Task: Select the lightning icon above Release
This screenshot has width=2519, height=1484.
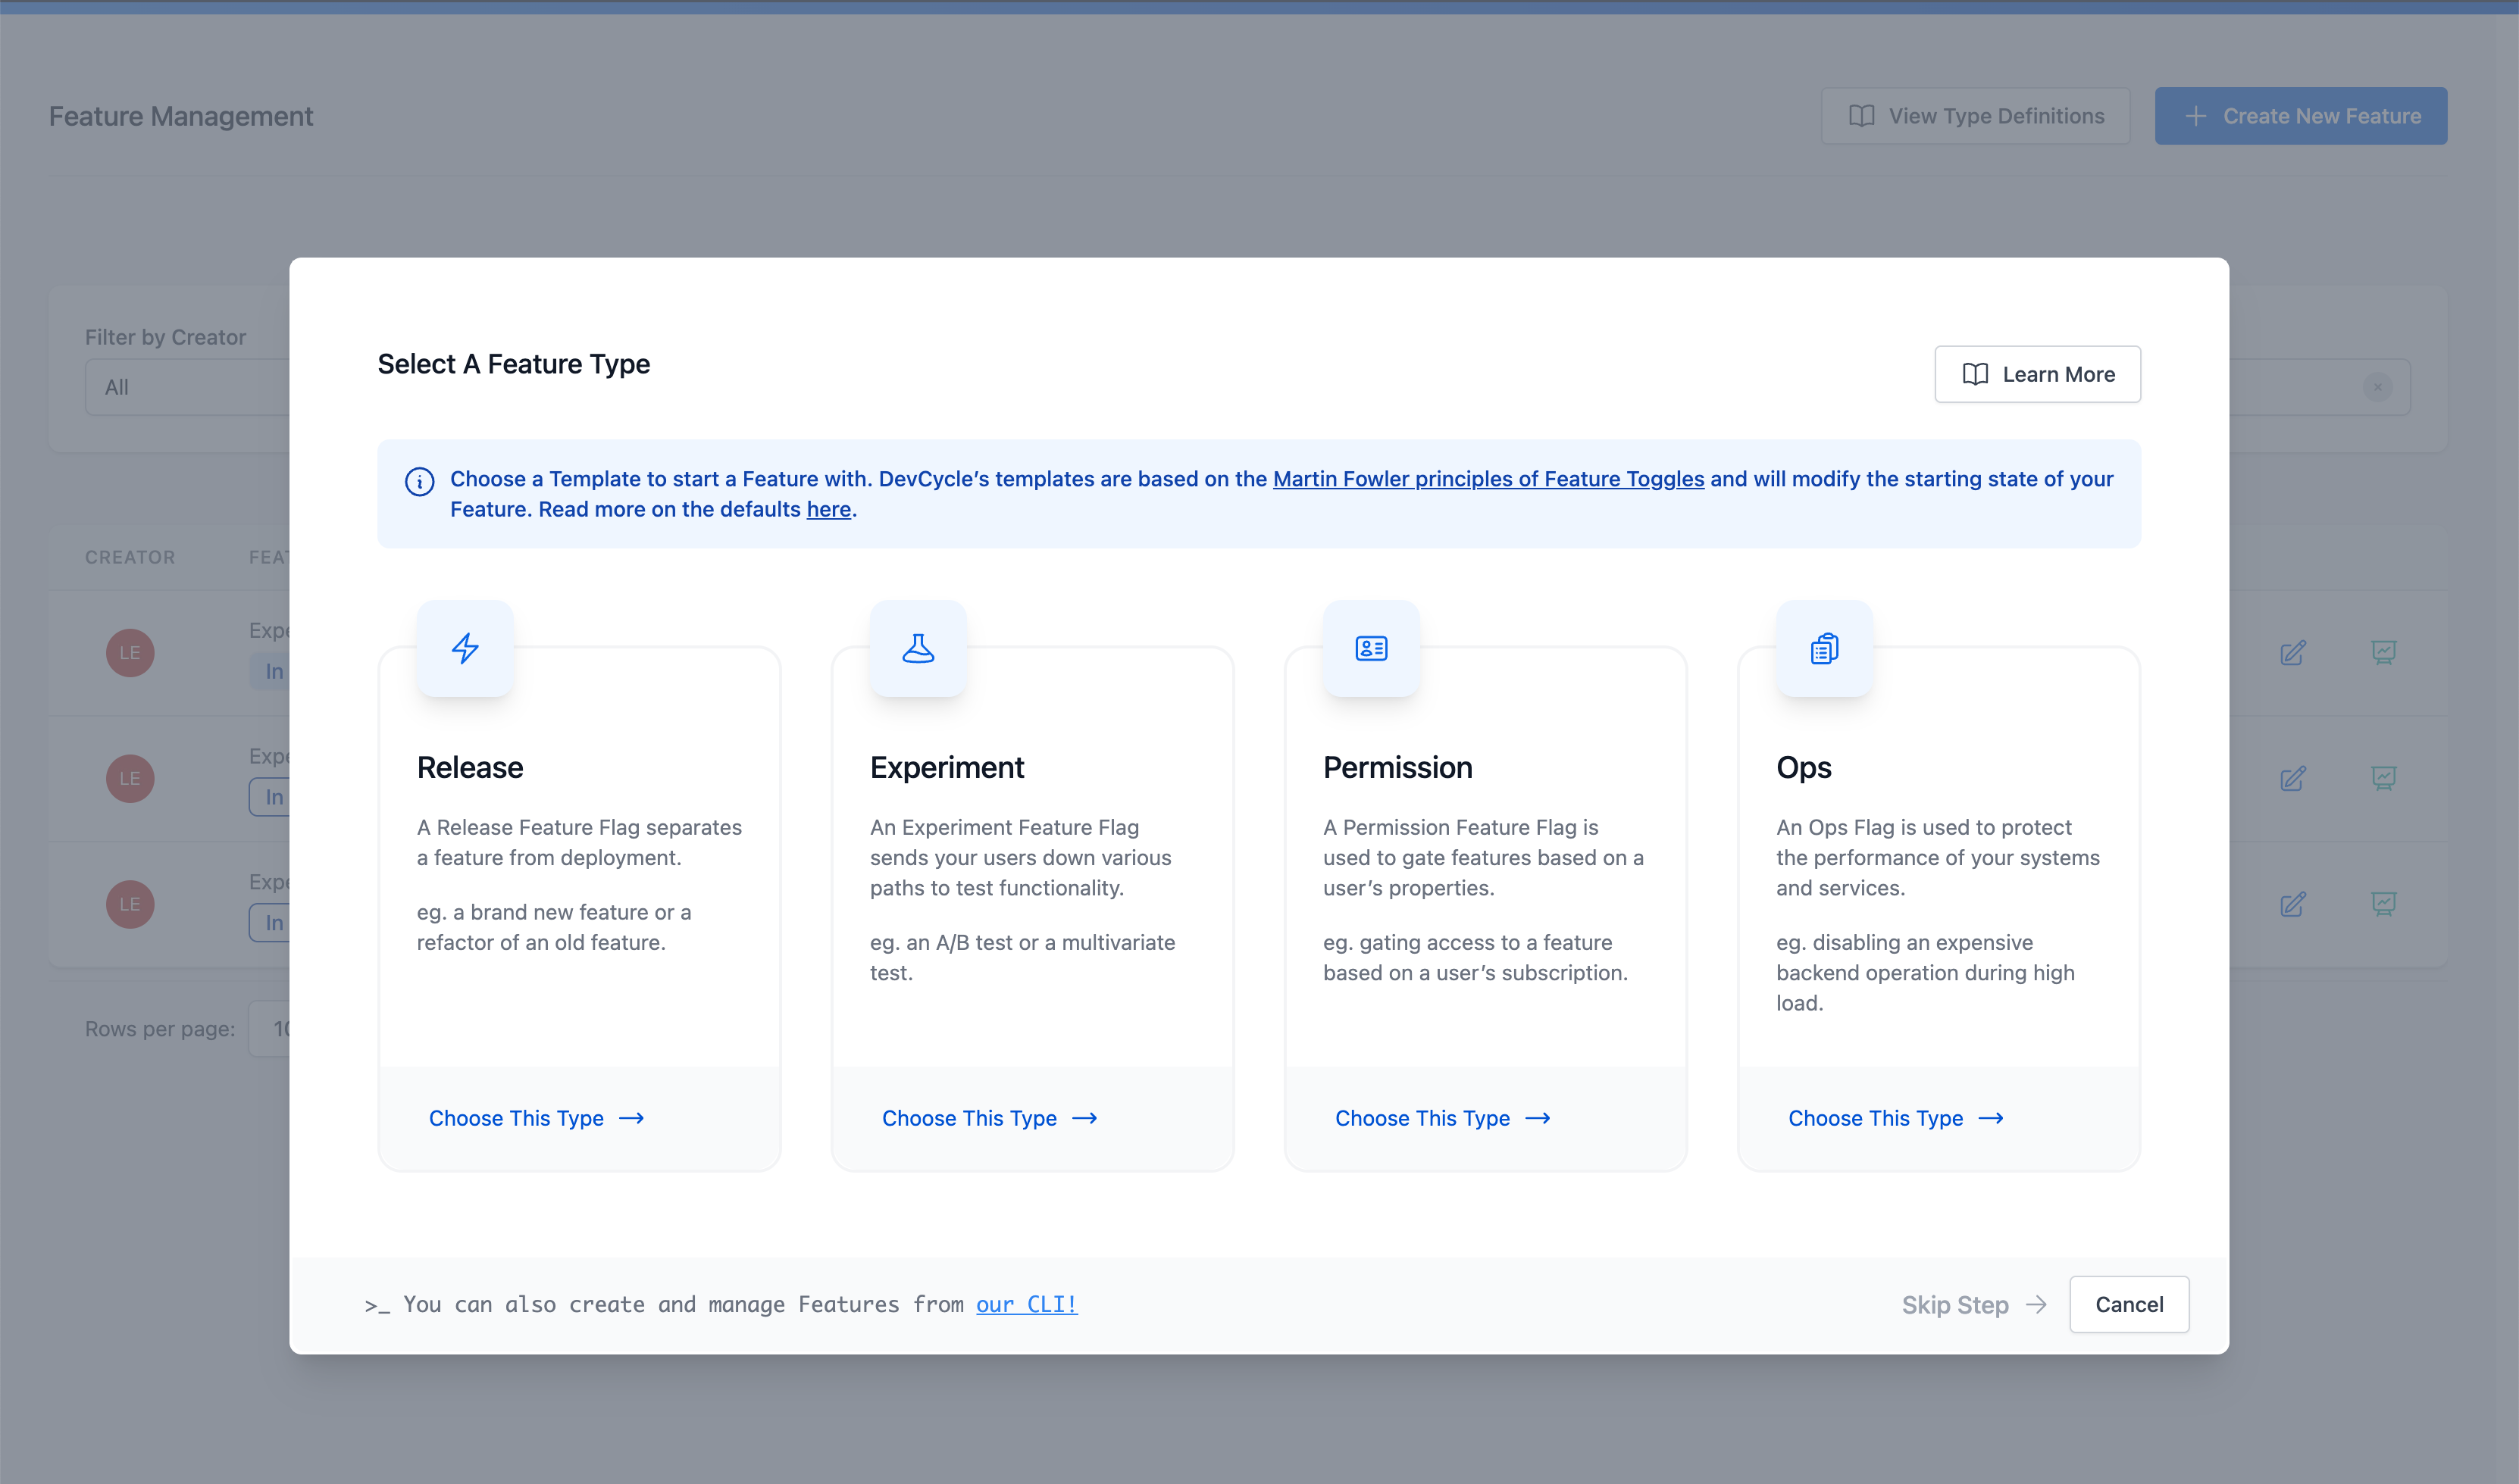Action: (x=465, y=648)
